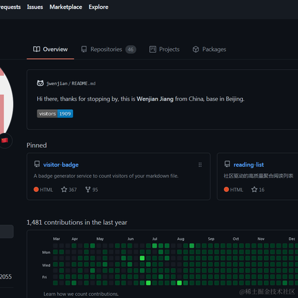Click the cat face icon beside README.md

point(40,83)
